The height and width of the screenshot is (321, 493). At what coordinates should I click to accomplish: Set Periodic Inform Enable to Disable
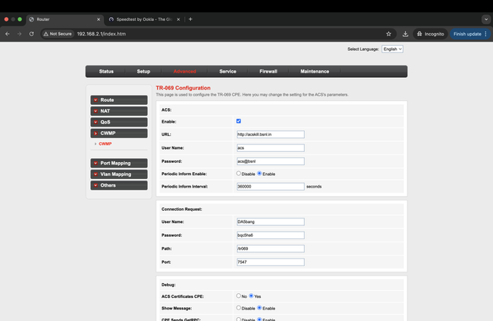tap(239, 174)
